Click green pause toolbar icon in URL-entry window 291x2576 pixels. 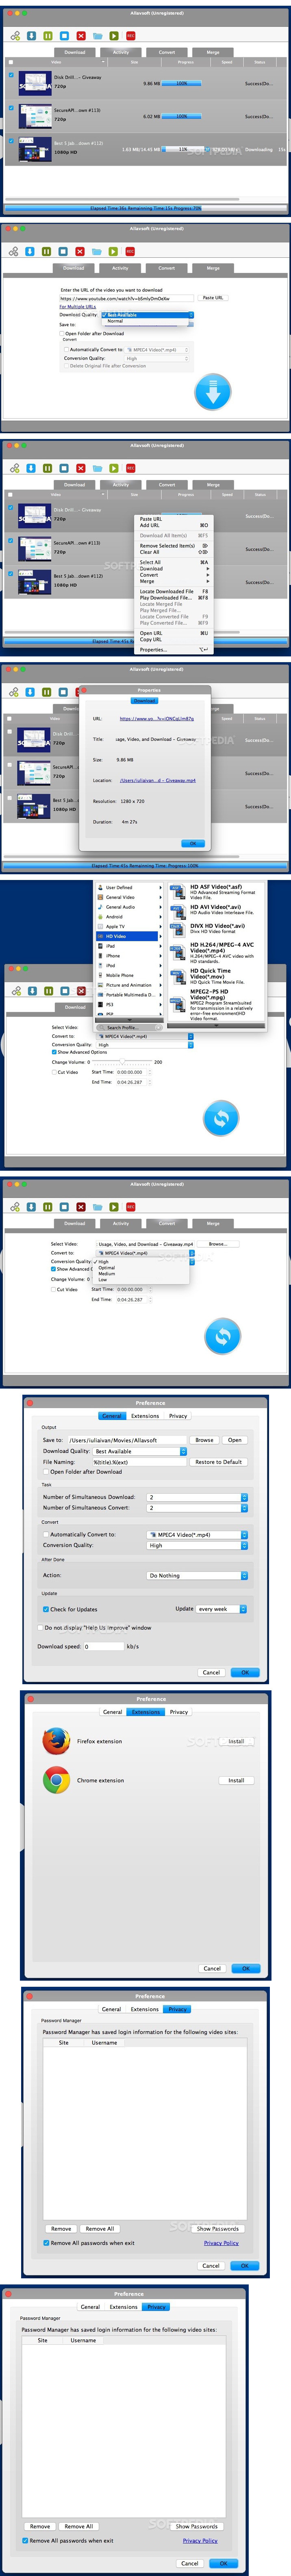[47, 252]
